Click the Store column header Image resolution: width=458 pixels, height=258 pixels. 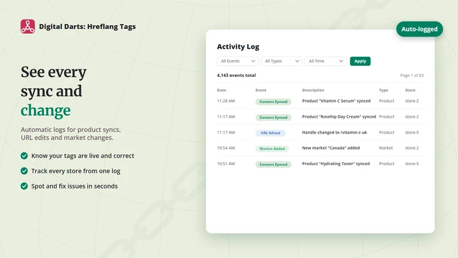(410, 90)
